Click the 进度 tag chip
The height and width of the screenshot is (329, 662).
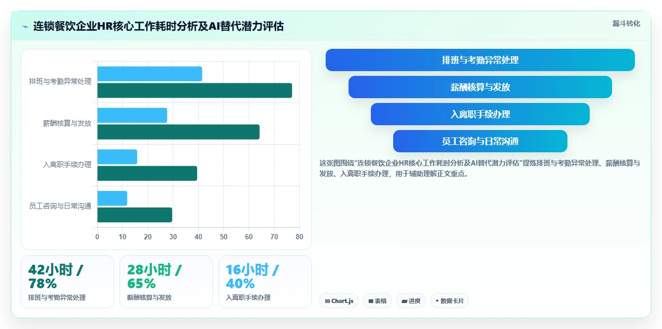(x=411, y=301)
